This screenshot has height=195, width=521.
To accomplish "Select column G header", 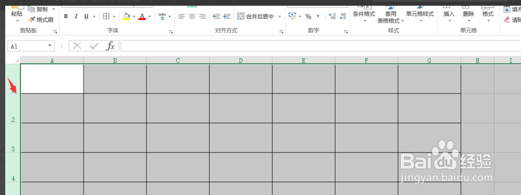I will [x=429, y=60].
